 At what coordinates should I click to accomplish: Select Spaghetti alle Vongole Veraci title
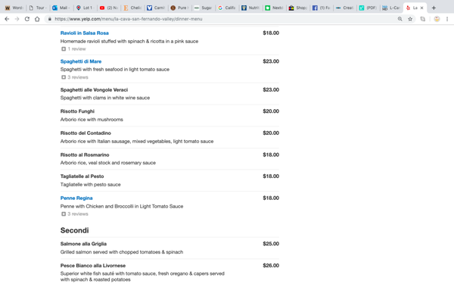[94, 90]
